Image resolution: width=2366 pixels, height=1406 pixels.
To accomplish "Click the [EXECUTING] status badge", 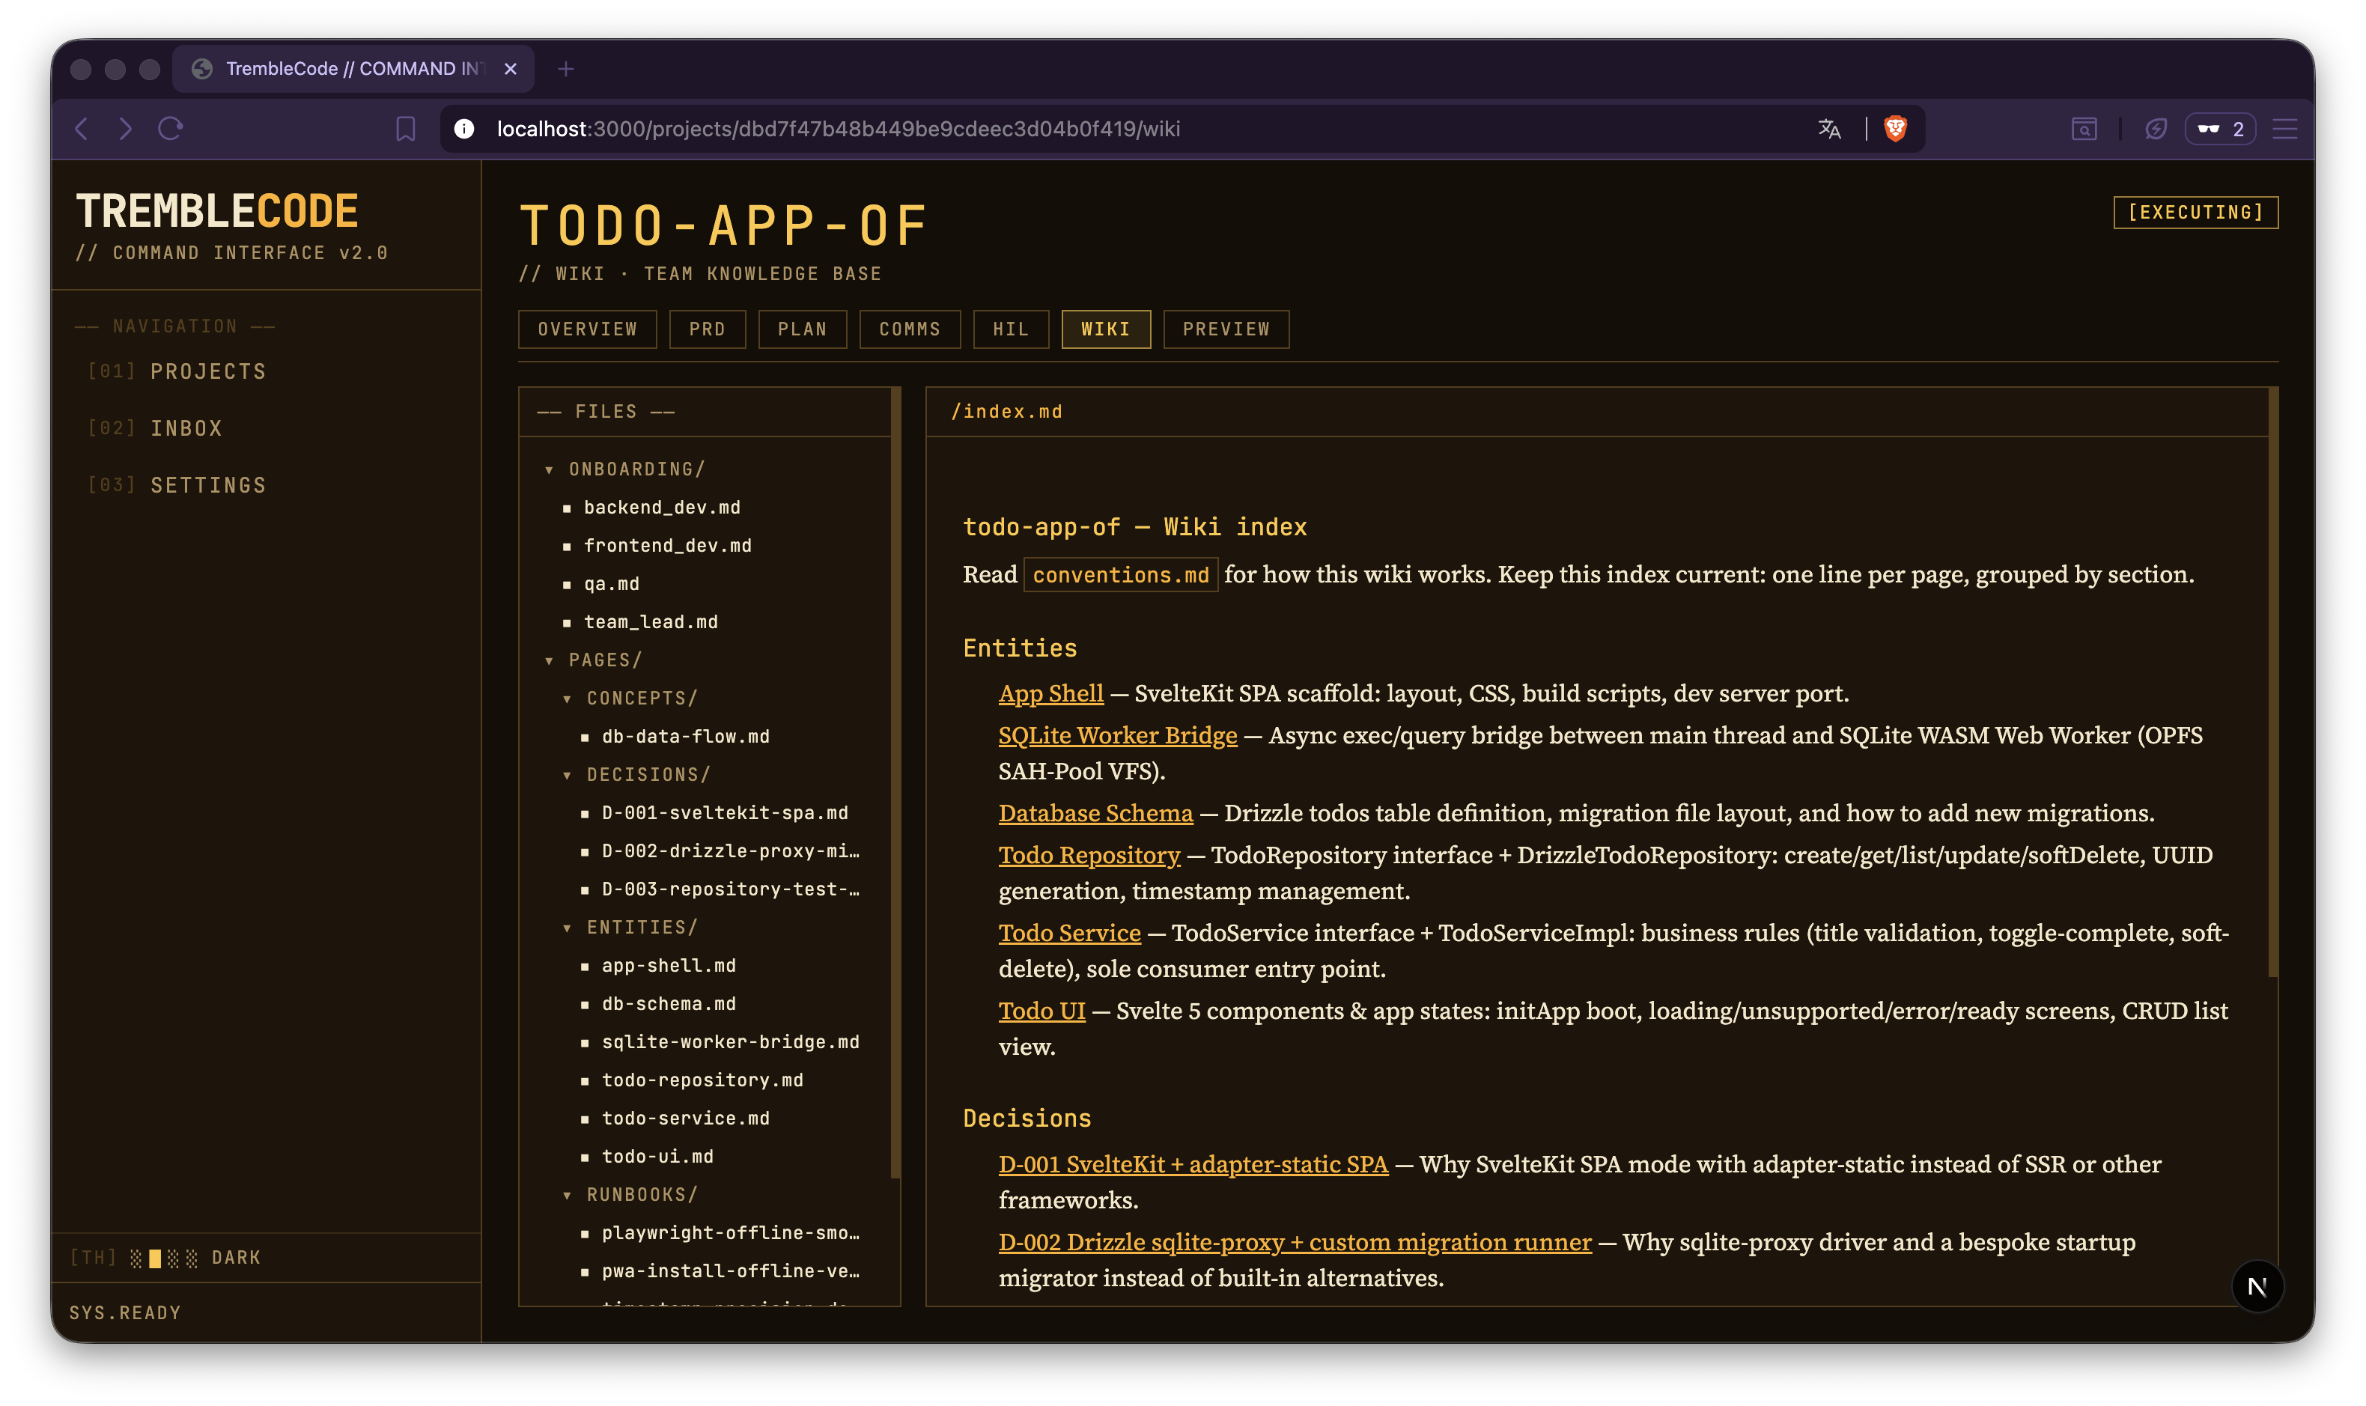I will coord(2195,212).
